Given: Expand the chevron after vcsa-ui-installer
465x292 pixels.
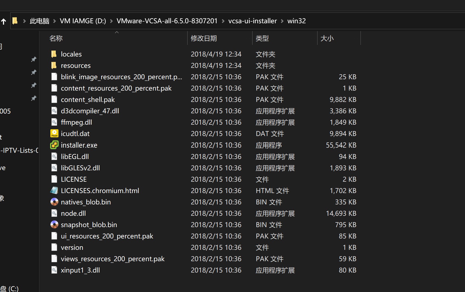Looking at the screenshot, I should pos(282,21).
